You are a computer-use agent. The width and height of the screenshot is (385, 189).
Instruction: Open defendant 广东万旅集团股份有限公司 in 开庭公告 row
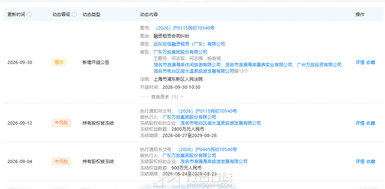pyautogui.click(x=180, y=52)
